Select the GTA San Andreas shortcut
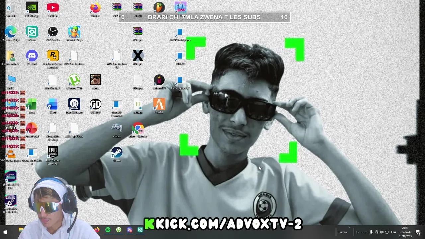Image resolution: width=425 pixels, height=239 pixels. pyautogui.click(x=74, y=58)
